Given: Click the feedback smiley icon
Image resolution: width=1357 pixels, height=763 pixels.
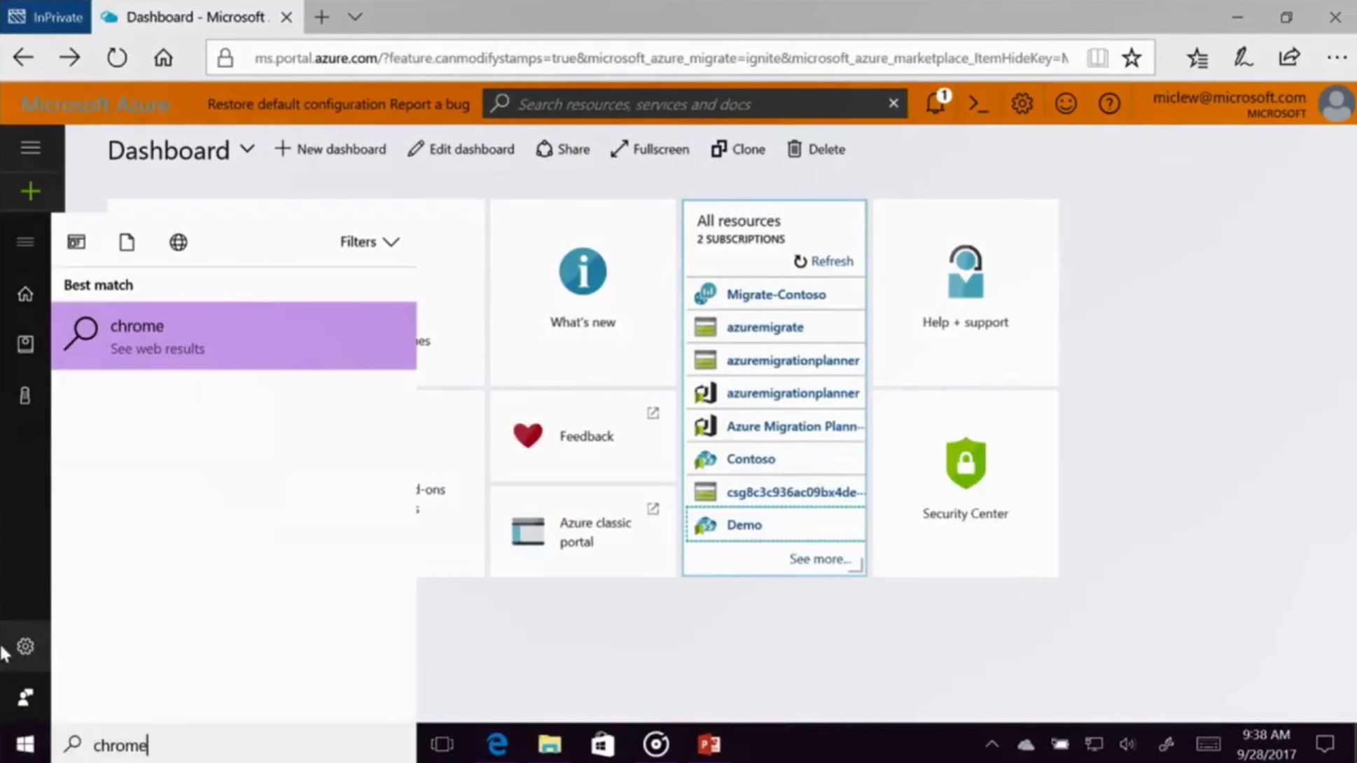Looking at the screenshot, I should coord(1065,104).
